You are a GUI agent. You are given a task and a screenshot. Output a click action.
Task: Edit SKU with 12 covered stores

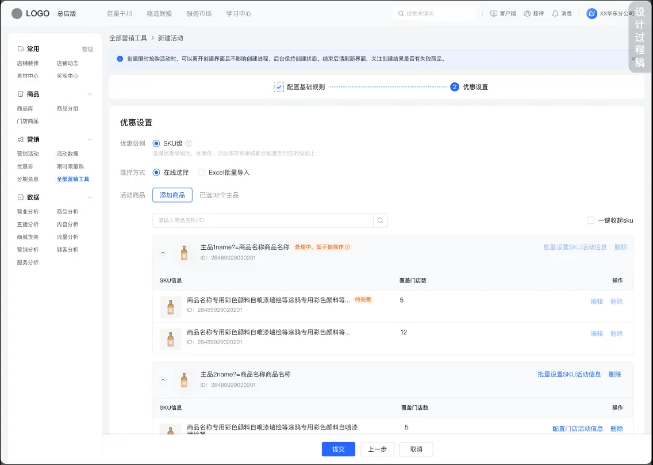[x=597, y=333]
